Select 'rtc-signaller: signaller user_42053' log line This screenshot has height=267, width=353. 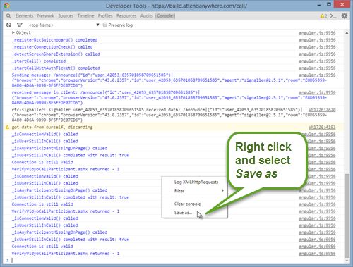pos(169,115)
